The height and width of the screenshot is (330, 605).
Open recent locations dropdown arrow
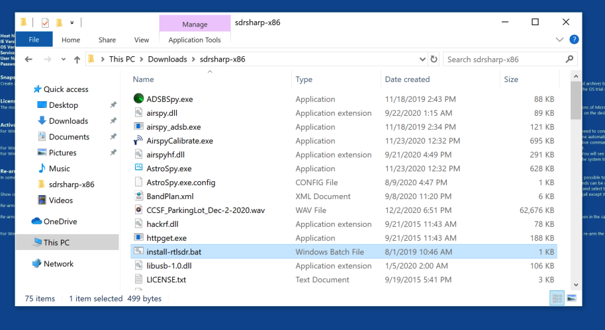64,60
